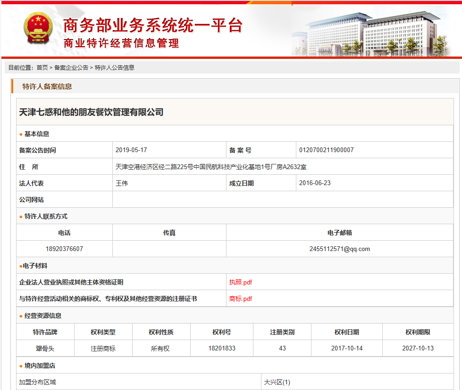Click the 所有权 cell
This screenshot has width=462, height=390.
point(160,349)
